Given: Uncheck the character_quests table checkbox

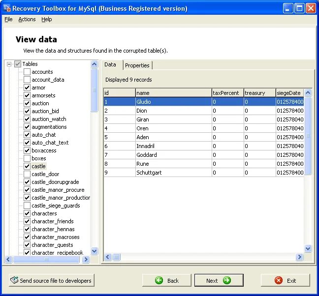Looking at the screenshot, I should (27, 245).
